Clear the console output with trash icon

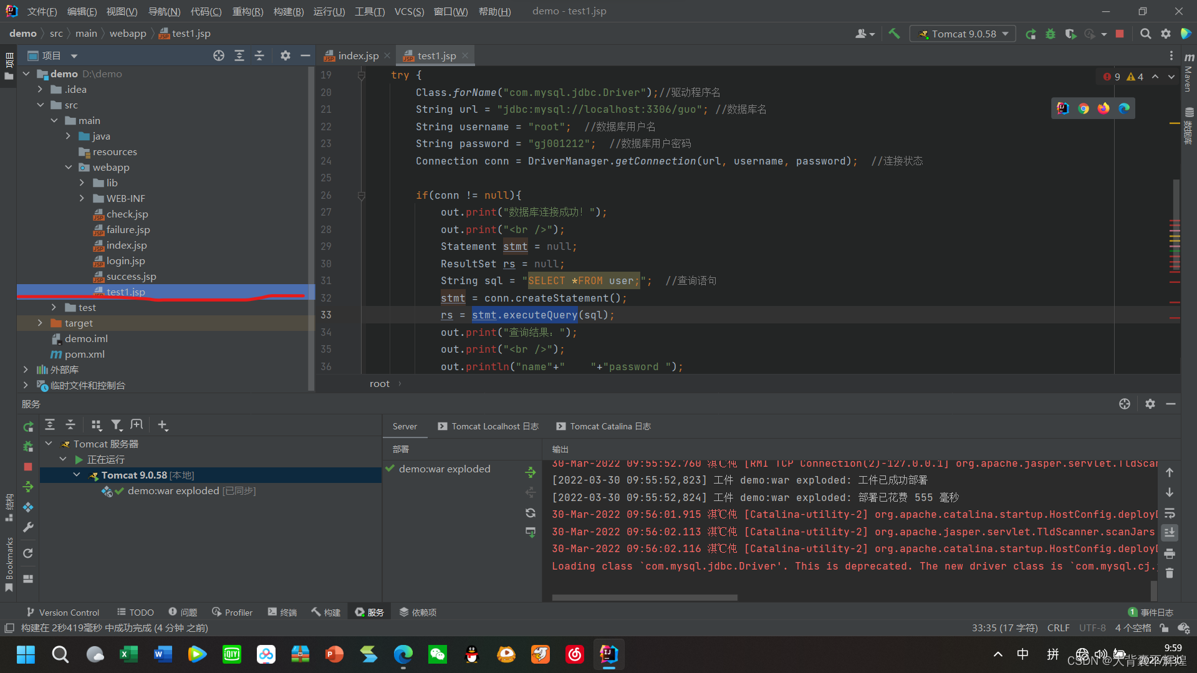pyautogui.click(x=1170, y=573)
